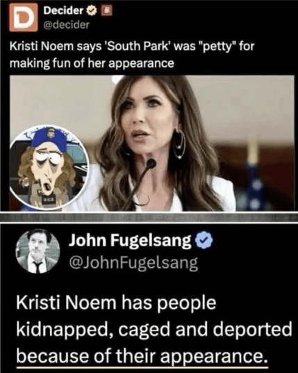Click the gray divider bar between the tweets
Viewport: 298px width, 373px height.
pyautogui.click(x=149, y=217)
